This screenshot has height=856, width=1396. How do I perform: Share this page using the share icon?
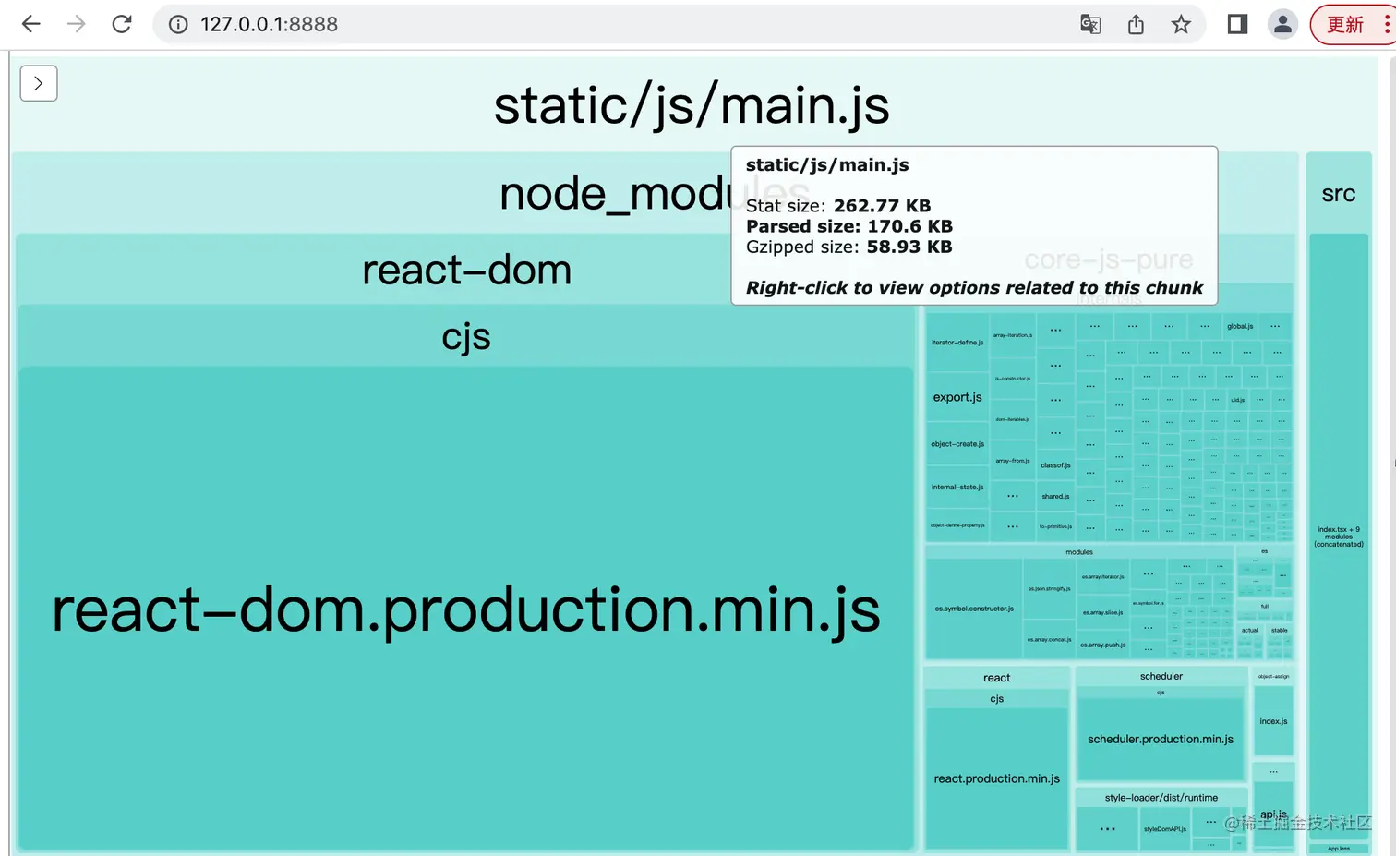[x=1136, y=24]
